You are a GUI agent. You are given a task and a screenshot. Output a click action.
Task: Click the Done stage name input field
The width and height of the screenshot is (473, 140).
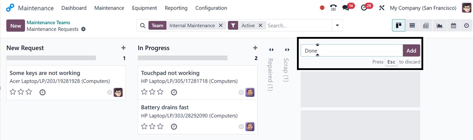[352, 50]
